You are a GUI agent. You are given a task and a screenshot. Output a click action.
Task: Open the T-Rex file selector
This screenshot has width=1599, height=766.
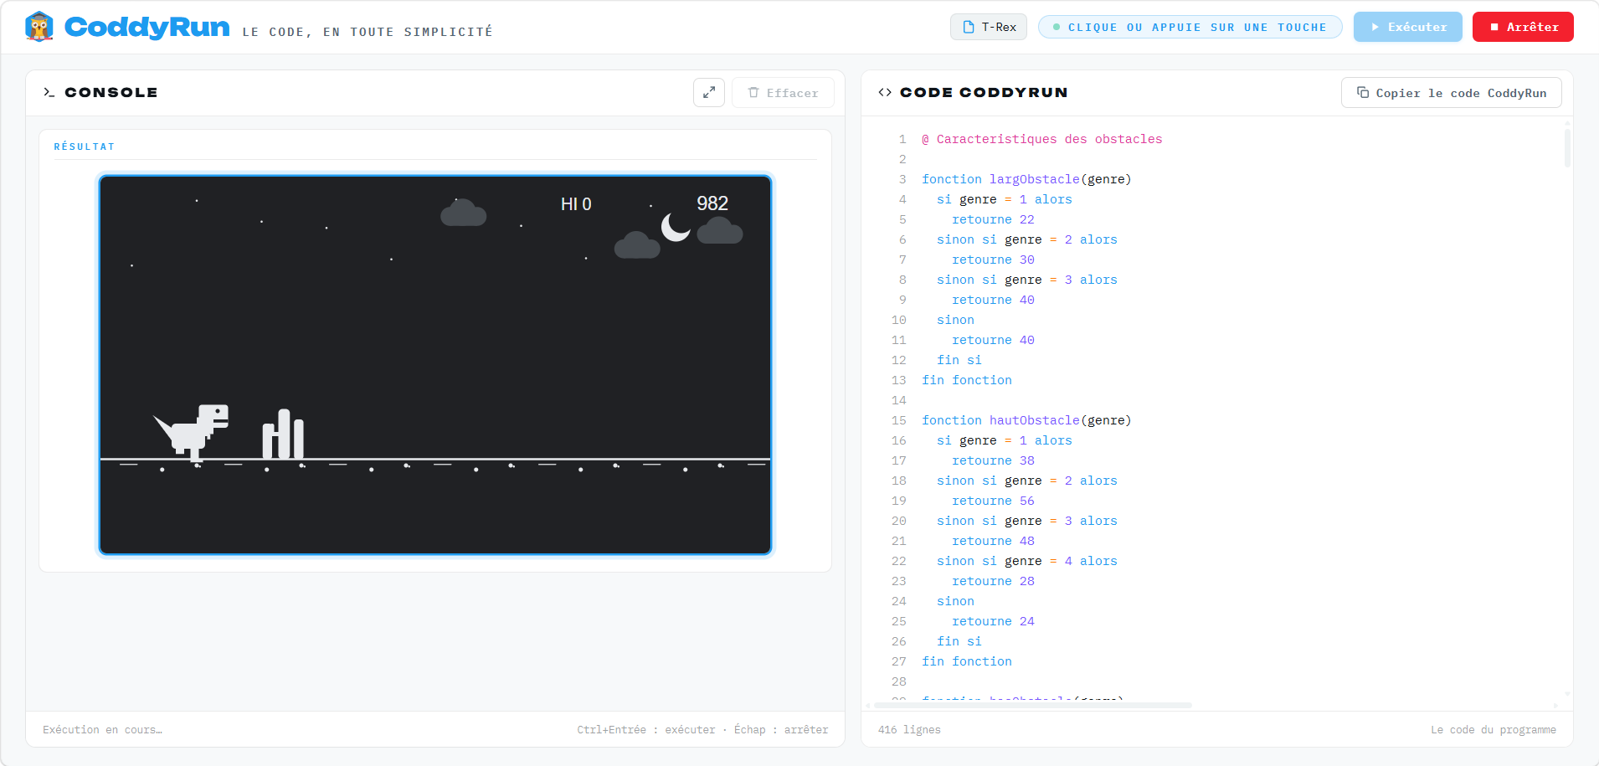point(989,27)
